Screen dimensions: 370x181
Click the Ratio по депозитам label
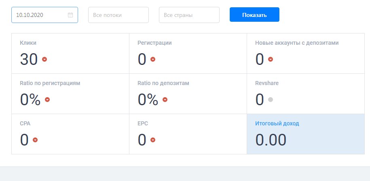(x=163, y=83)
